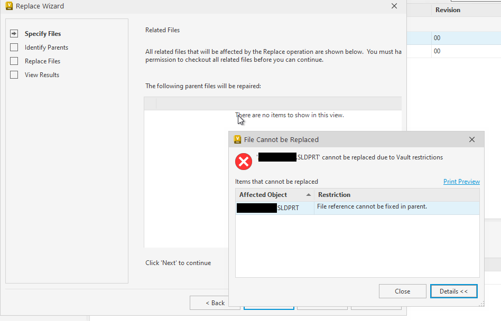Check the Identify Parents checkbox

pyautogui.click(x=13, y=47)
